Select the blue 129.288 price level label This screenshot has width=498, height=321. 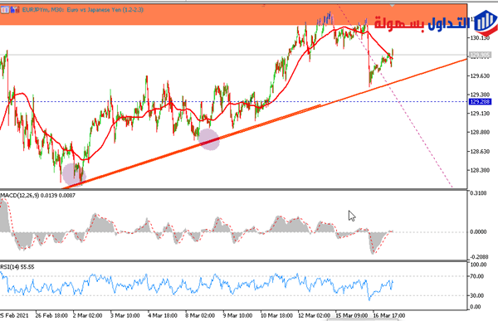click(480, 101)
